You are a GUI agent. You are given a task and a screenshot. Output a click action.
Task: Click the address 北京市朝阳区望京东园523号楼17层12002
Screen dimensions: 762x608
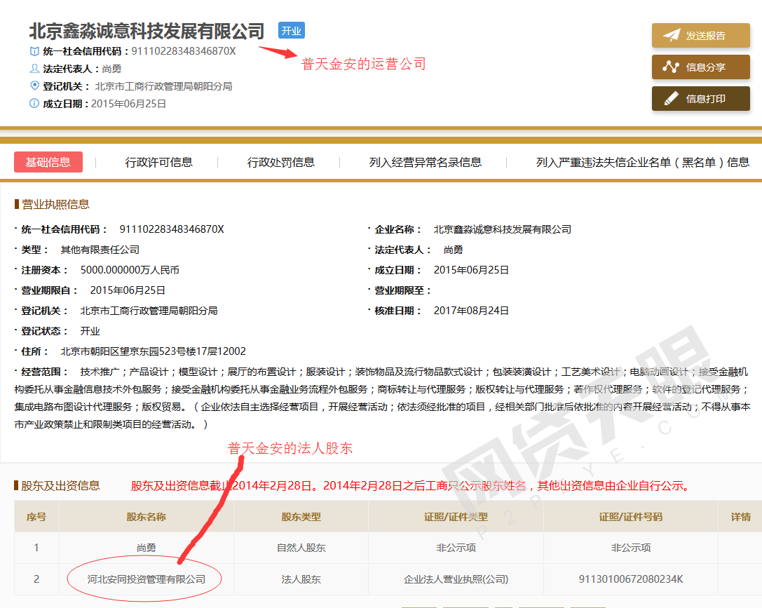point(153,351)
